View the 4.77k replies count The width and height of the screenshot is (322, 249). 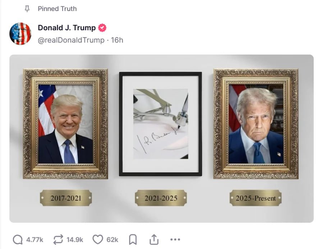(34, 240)
